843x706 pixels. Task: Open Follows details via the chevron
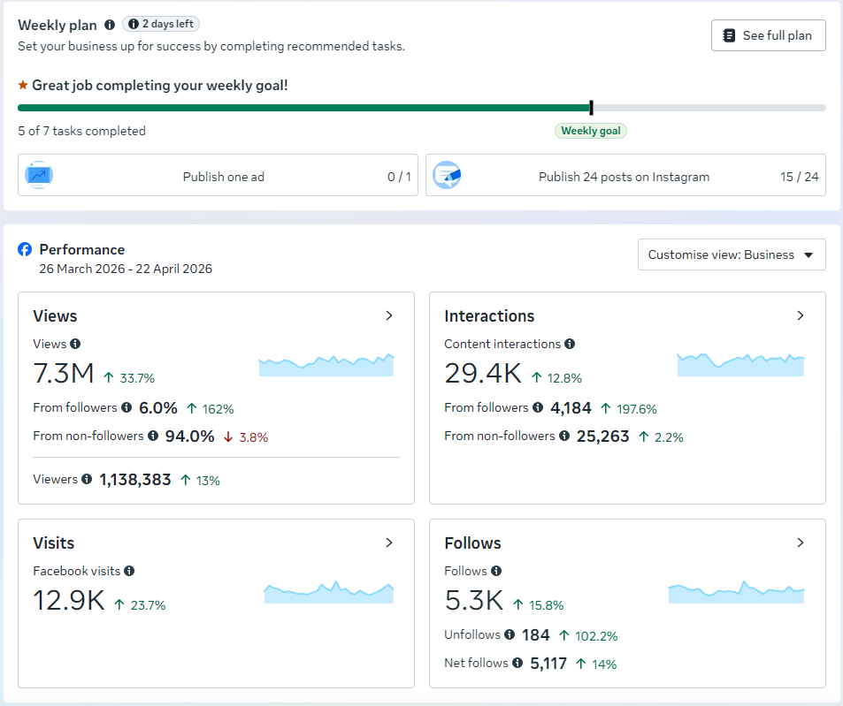click(x=801, y=543)
